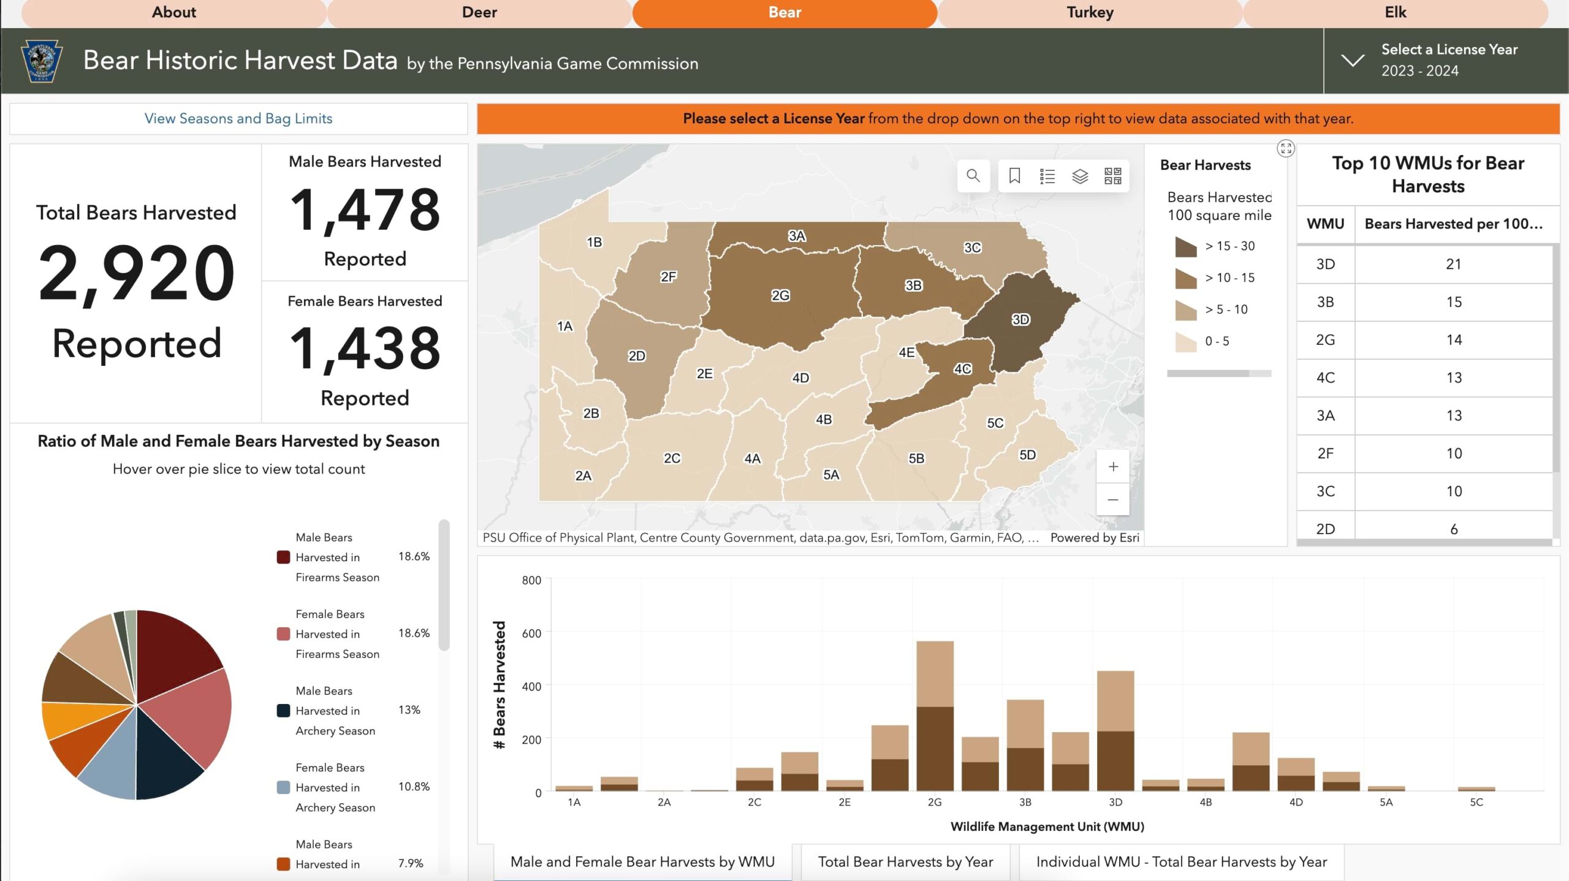Switch to the Turkey tab
This screenshot has height=881, width=1569.
1088,12
